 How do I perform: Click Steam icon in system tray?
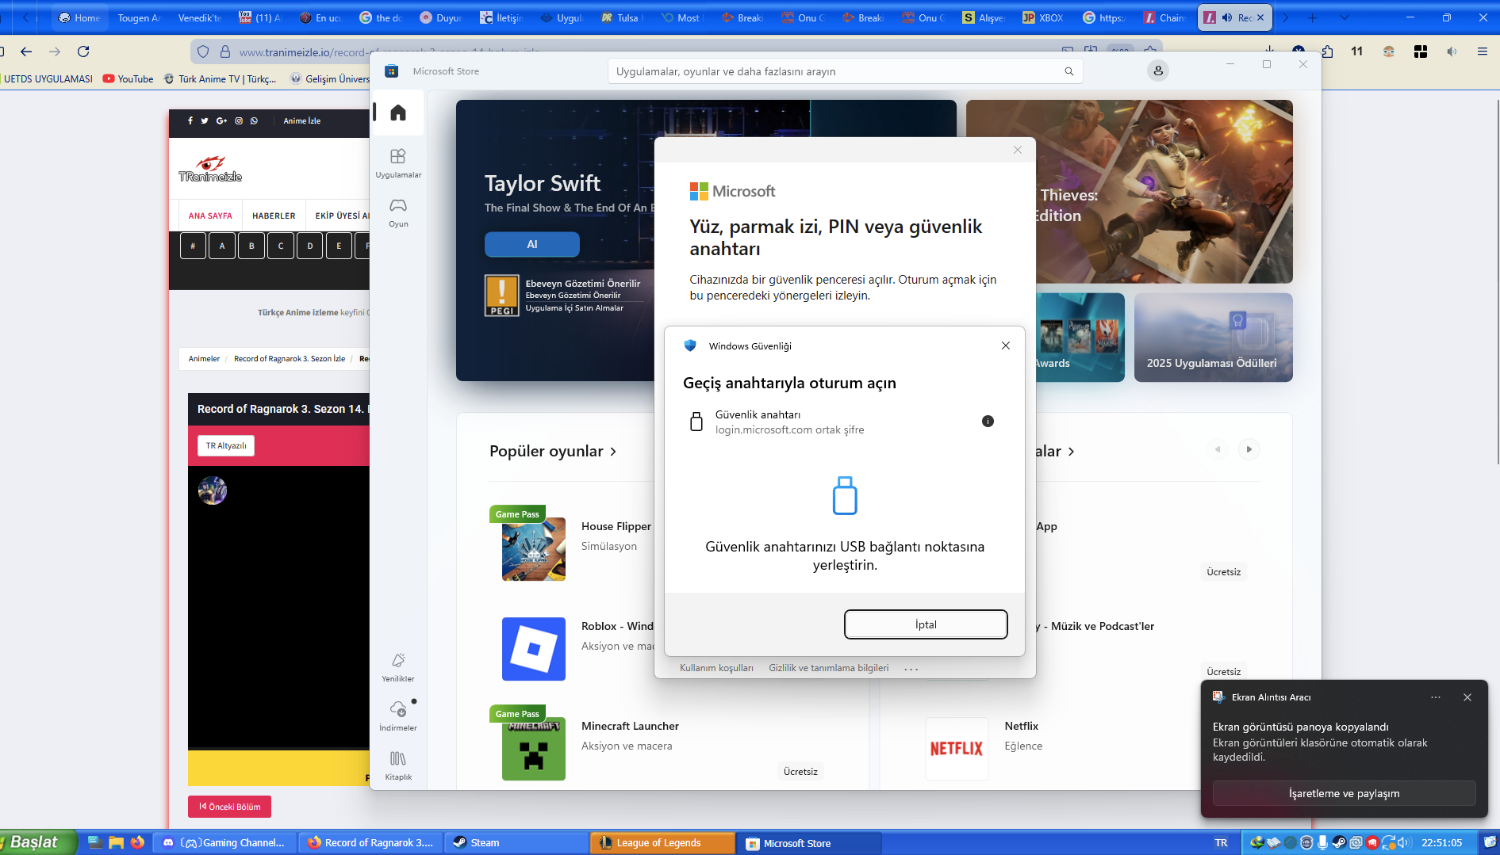pyautogui.click(x=1339, y=842)
